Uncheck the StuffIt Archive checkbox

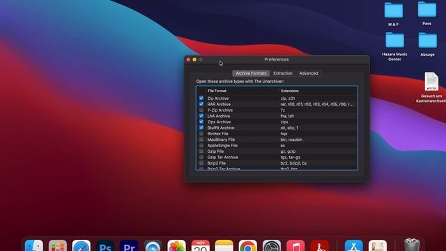(x=201, y=128)
